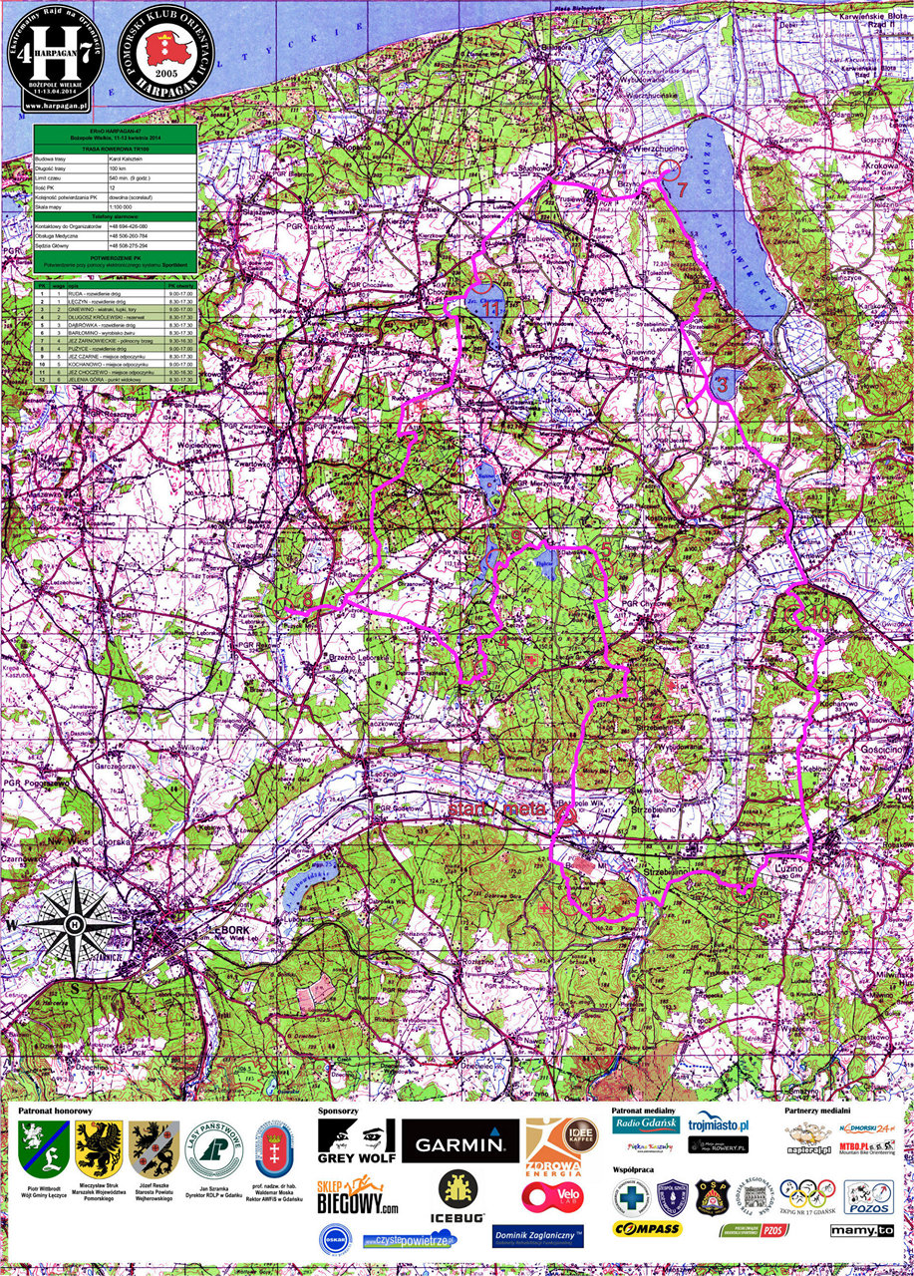The height and width of the screenshot is (1276, 914).
Task: Click the POZOS logo
Action: 869,1196
